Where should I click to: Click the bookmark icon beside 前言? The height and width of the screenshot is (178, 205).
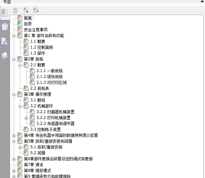pos(20,18)
